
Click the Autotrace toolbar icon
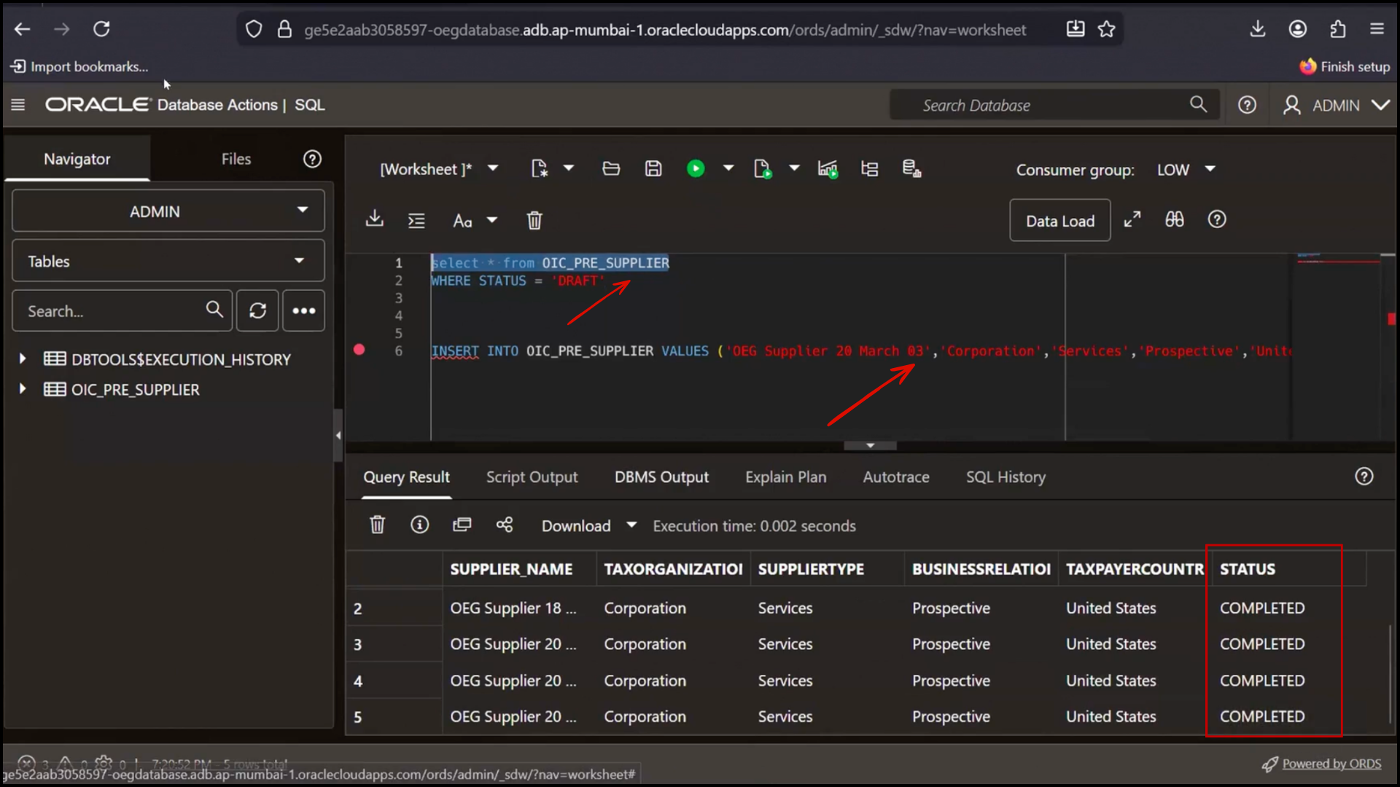[x=869, y=169]
